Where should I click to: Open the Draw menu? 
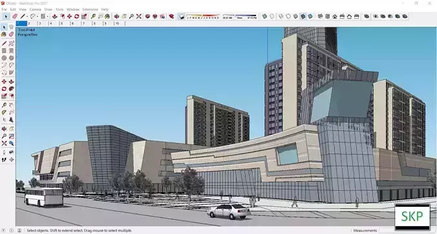[48, 10]
